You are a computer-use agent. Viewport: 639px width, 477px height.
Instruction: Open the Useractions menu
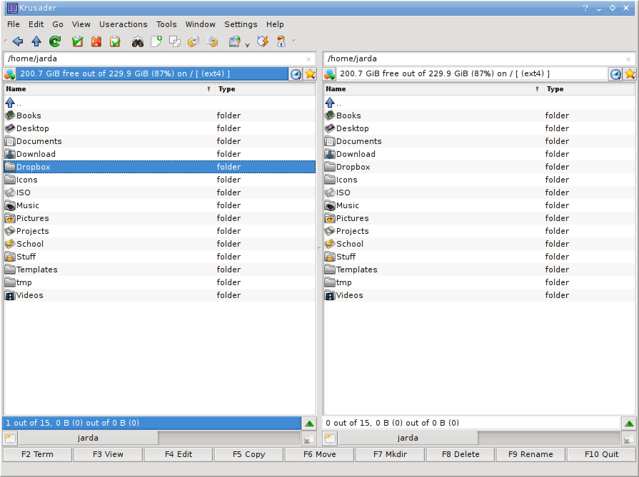tap(123, 24)
